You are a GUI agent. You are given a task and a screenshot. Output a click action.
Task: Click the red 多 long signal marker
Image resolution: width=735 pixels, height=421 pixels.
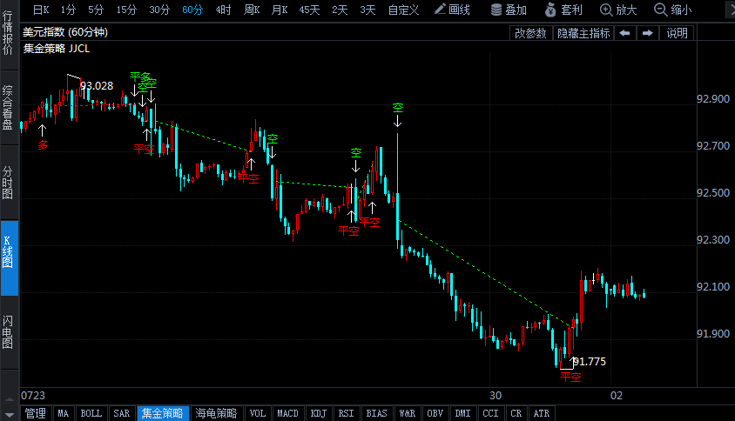click(x=43, y=145)
